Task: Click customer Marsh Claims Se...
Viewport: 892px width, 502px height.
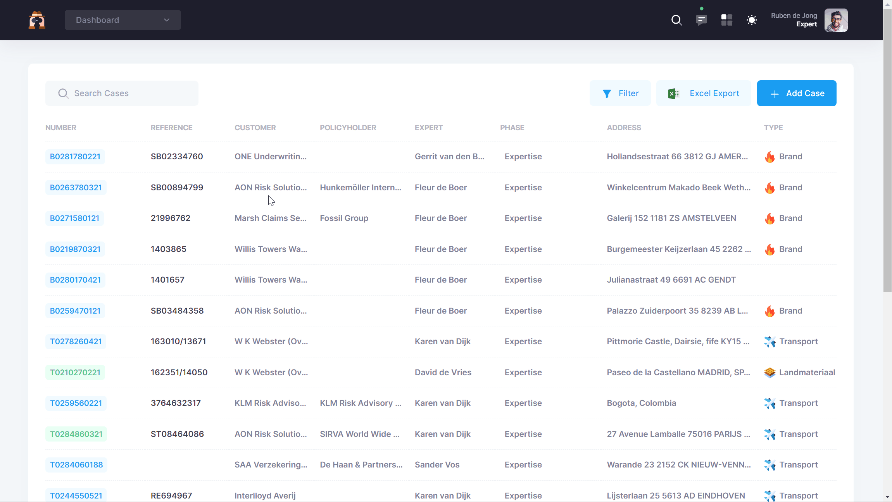Action: [x=271, y=218]
